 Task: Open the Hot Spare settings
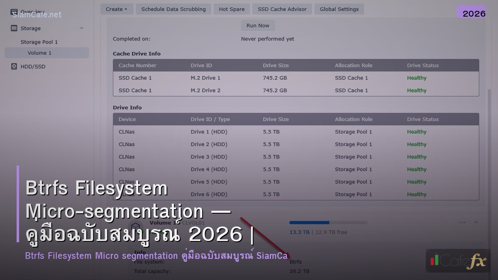click(231, 9)
